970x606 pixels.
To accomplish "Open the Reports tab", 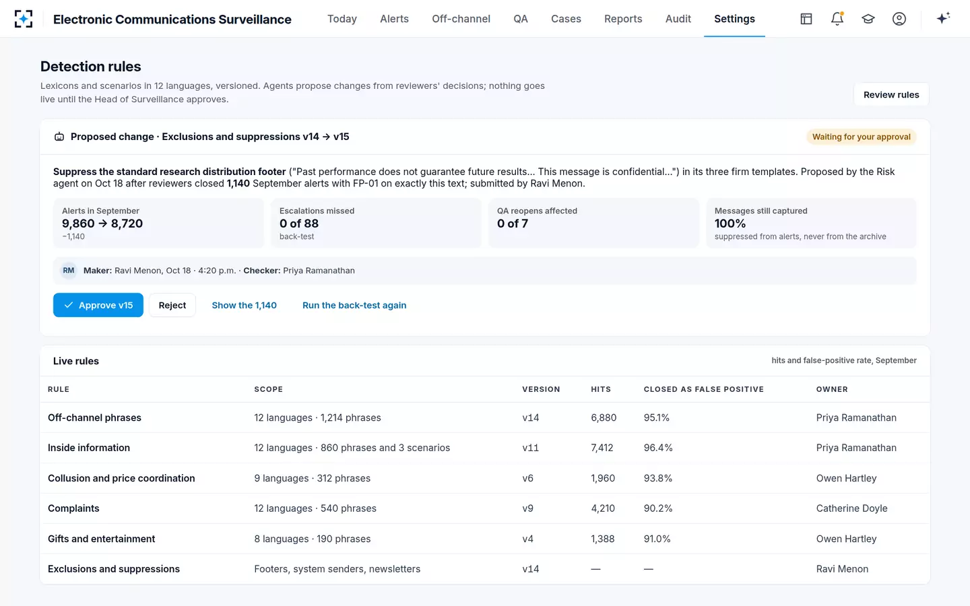I will pyautogui.click(x=623, y=19).
